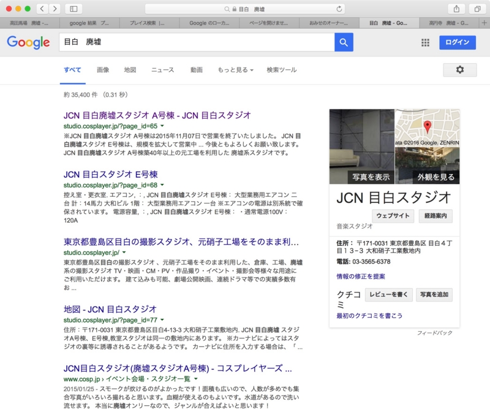Click the 写真を追加 button
Image resolution: width=490 pixels, height=409 pixels.
point(434,294)
